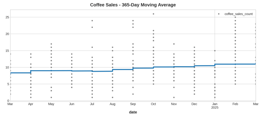Screen dimensions: 264x115
Task: Click the chart title text
Action: [133, 5]
